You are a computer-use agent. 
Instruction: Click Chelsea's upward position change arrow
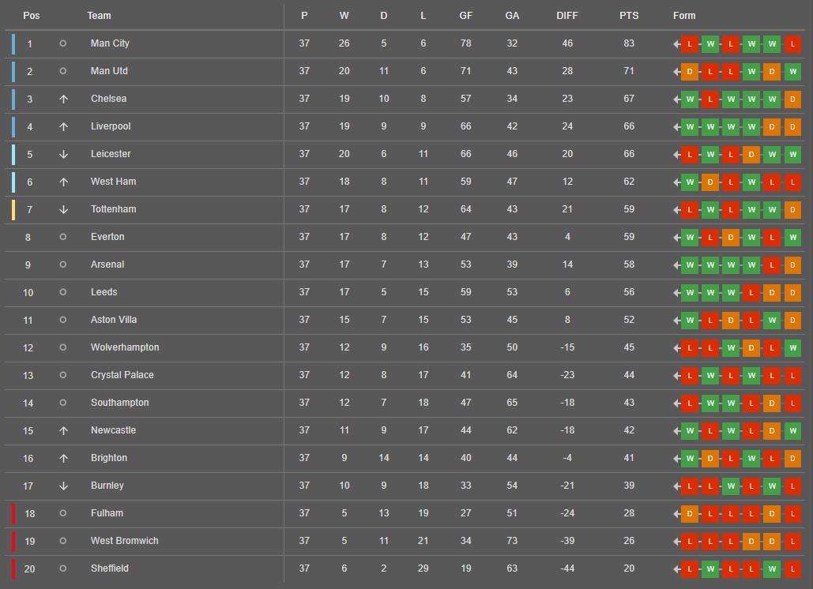pyautogui.click(x=63, y=99)
